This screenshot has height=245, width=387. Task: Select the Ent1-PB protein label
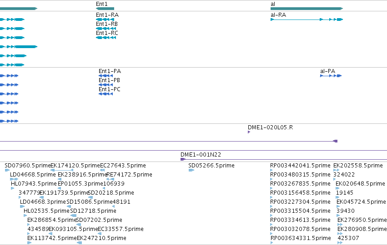(x=109, y=80)
